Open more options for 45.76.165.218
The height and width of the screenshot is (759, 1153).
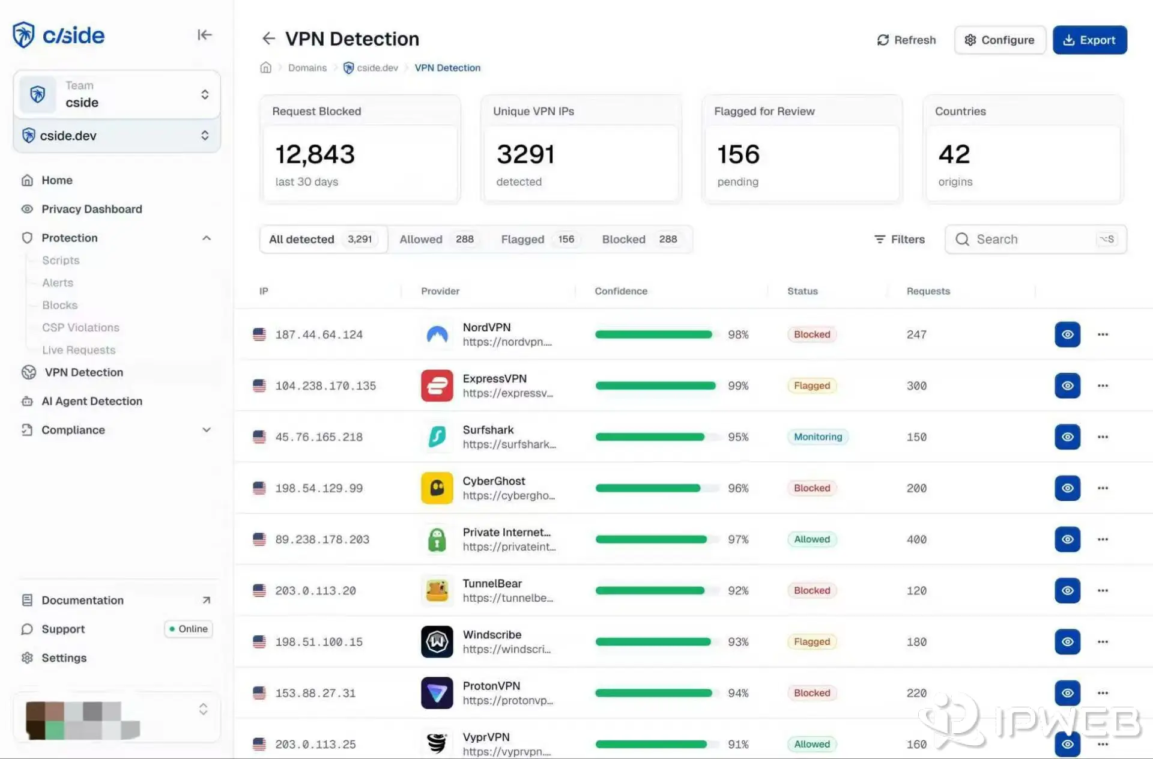point(1103,437)
